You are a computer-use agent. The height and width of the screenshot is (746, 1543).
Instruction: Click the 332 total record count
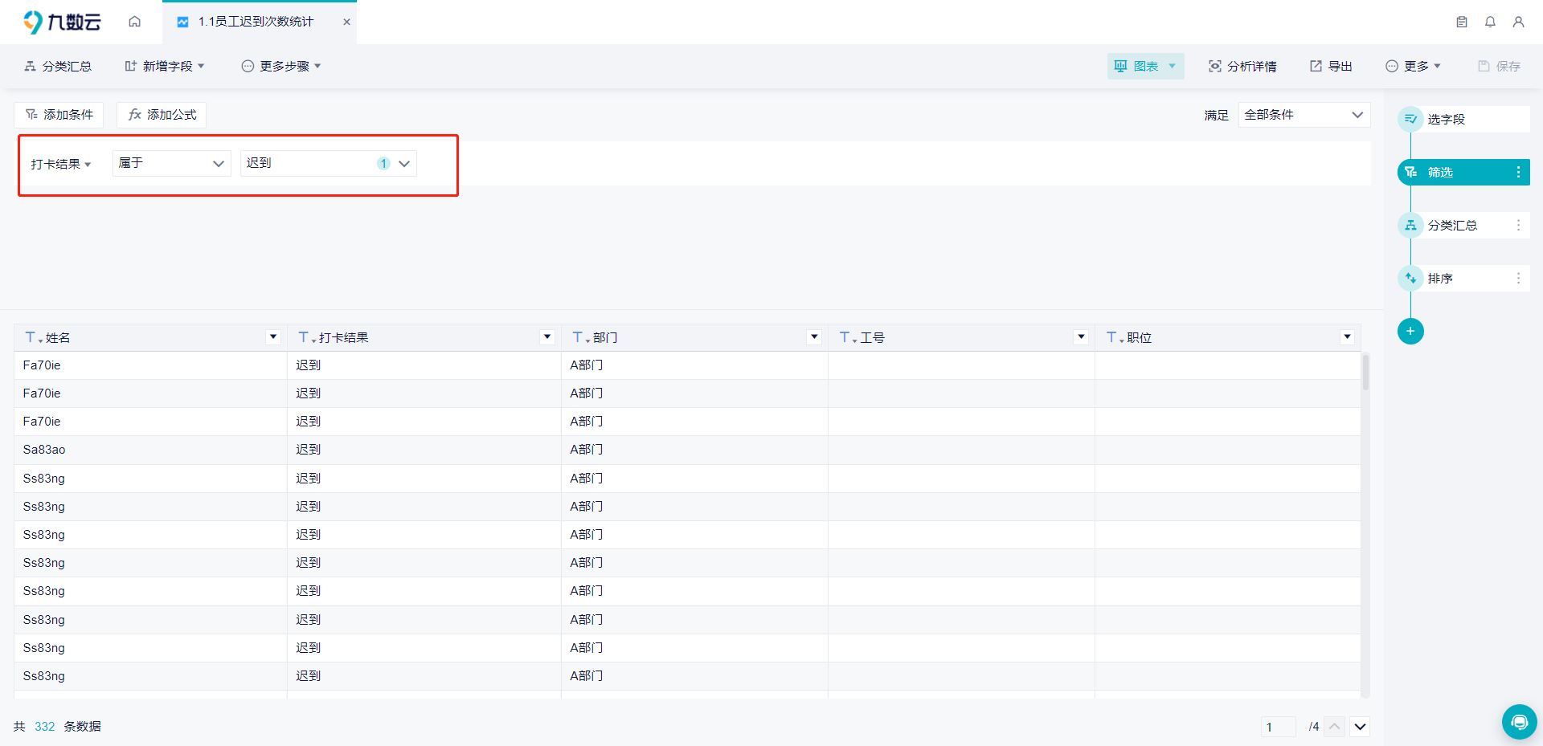45,727
